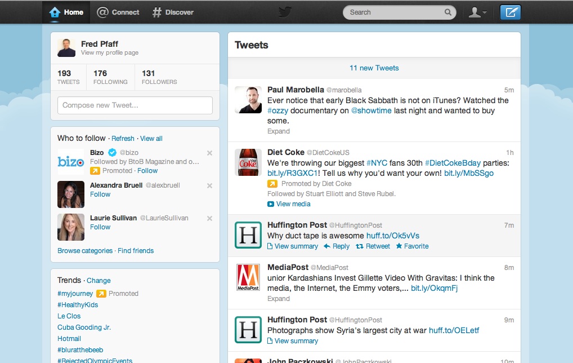Image resolution: width=573 pixels, height=363 pixels.
Task: Refresh the Who to follow list
Action: (123, 138)
